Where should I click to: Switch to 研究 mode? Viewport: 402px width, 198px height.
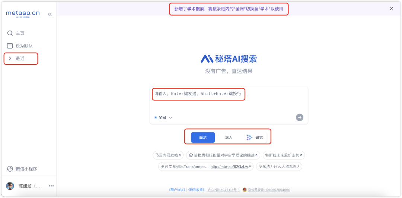(255, 138)
